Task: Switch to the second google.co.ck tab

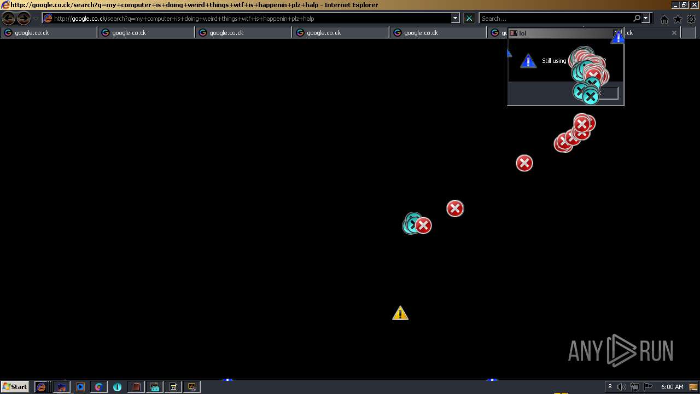Action: coord(146,33)
